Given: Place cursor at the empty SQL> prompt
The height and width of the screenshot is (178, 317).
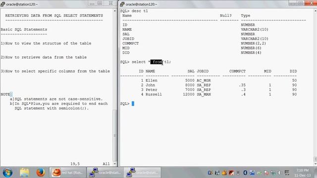Looking at the screenshot, I should point(133,103).
